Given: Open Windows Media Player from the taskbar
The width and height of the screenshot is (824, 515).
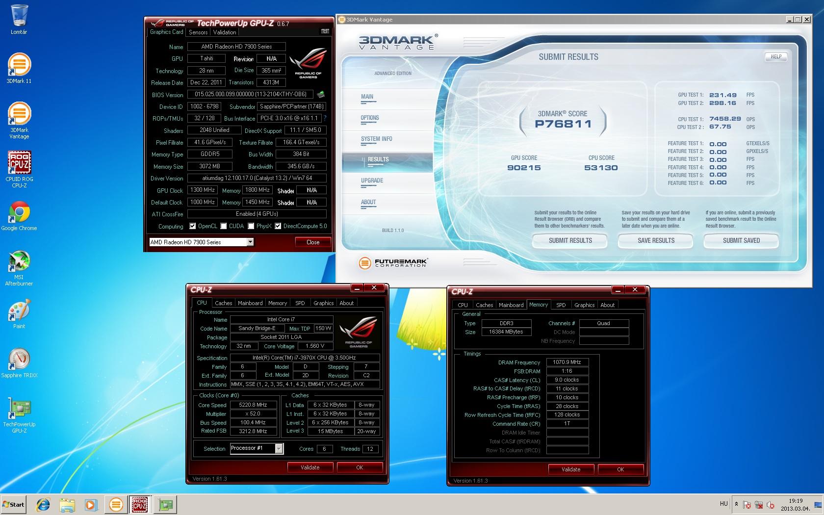Looking at the screenshot, I should pos(91,504).
